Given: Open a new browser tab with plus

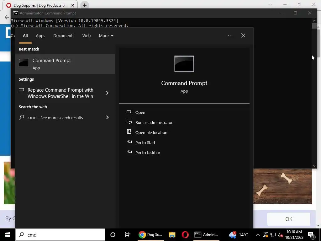Looking at the screenshot, I should 85,5.
